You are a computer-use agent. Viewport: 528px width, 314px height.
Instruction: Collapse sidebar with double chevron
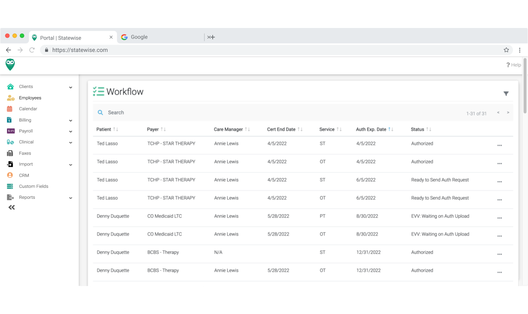coord(12,207)
